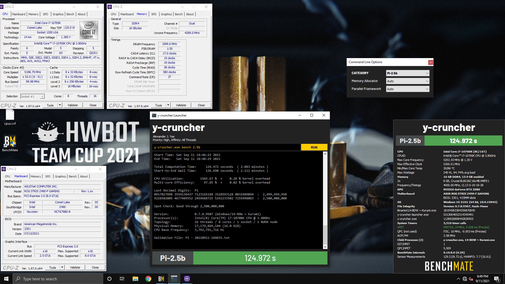Switch to the y-cruncher console taskbar icon

[x=174, y=279]
